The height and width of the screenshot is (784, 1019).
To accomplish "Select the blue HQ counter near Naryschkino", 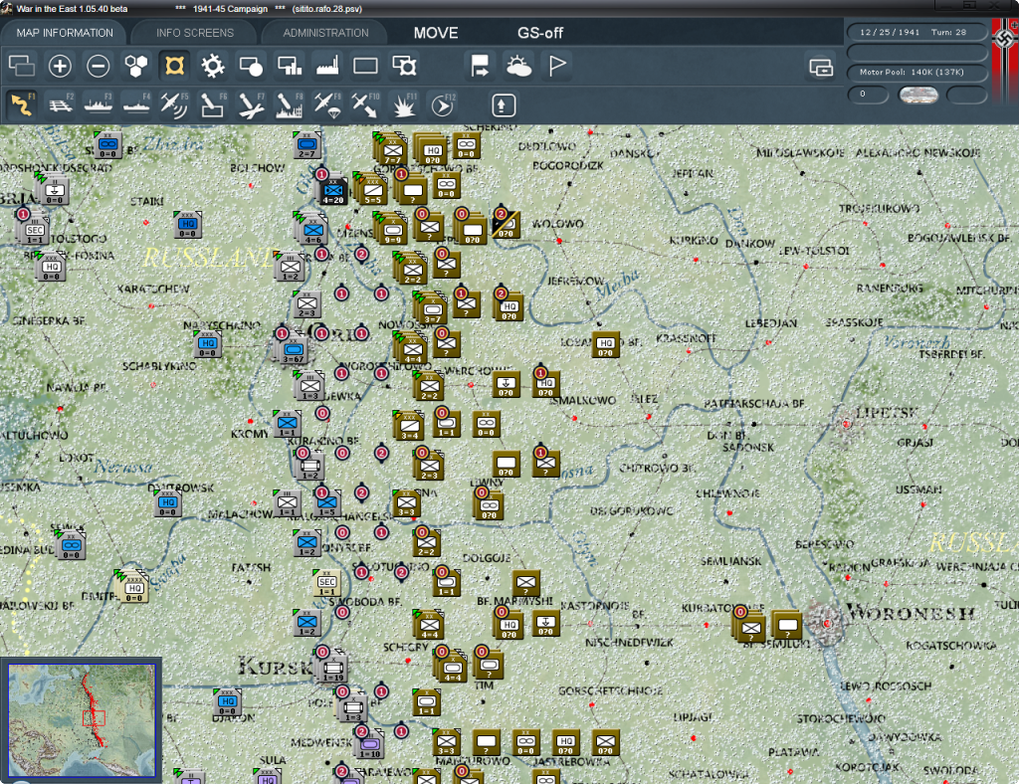I will click(x=208, y=345).
